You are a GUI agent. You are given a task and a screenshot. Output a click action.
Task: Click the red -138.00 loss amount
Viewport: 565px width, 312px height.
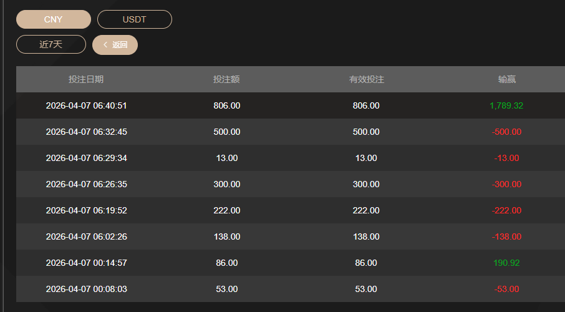[x=506, y=236]
